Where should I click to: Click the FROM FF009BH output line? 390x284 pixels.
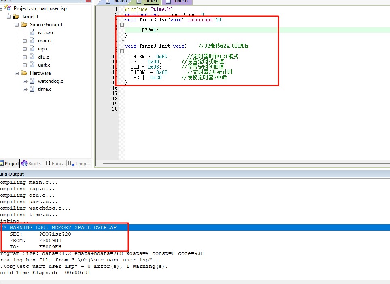(36, 240)
